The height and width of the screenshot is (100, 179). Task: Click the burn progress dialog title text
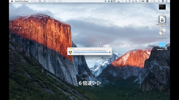89,51
